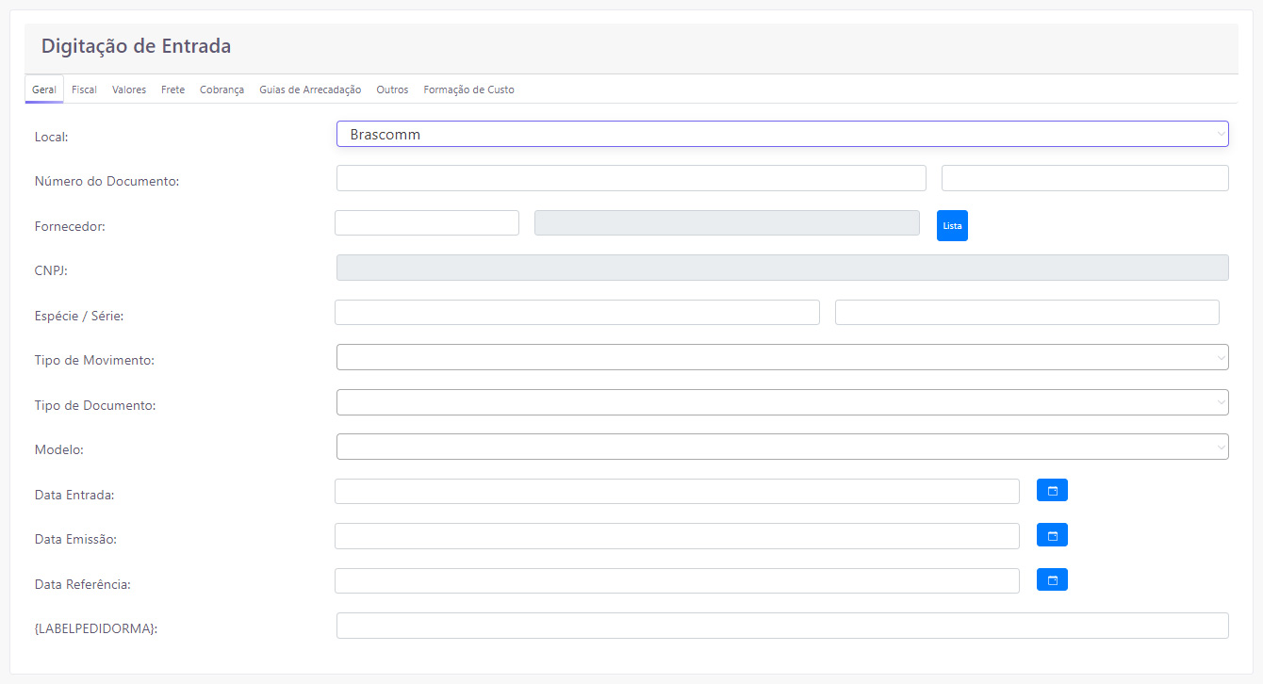This screenshot has width=1263, height=684.
Task: Open calendar picker for Data Referência
Action: point(1052,580)
